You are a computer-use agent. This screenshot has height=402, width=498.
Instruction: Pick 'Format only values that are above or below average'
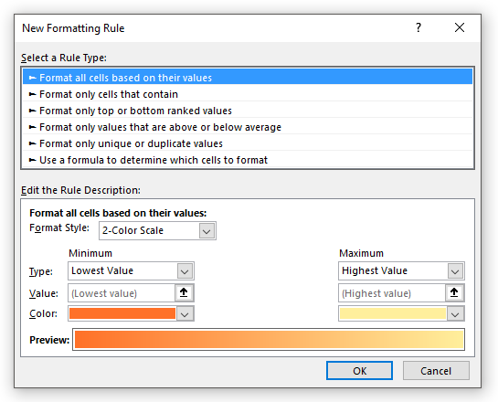tap(248, 127)
